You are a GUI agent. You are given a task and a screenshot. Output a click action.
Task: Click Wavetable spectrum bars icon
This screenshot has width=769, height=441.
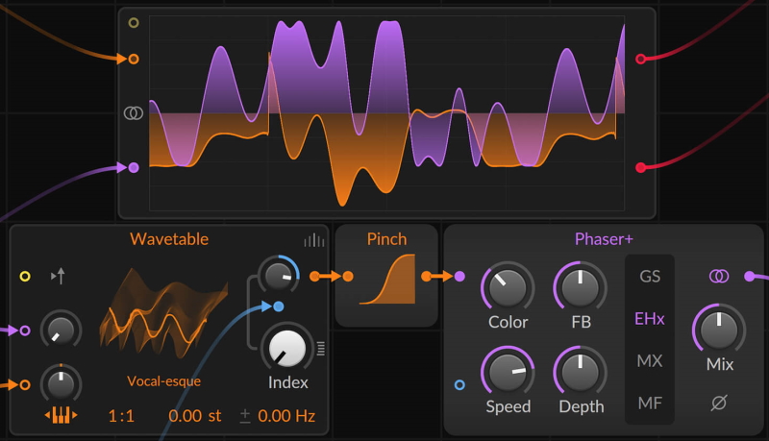(x=314, y=240)
